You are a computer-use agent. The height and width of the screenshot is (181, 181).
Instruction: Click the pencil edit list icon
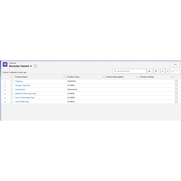point(168,71)
